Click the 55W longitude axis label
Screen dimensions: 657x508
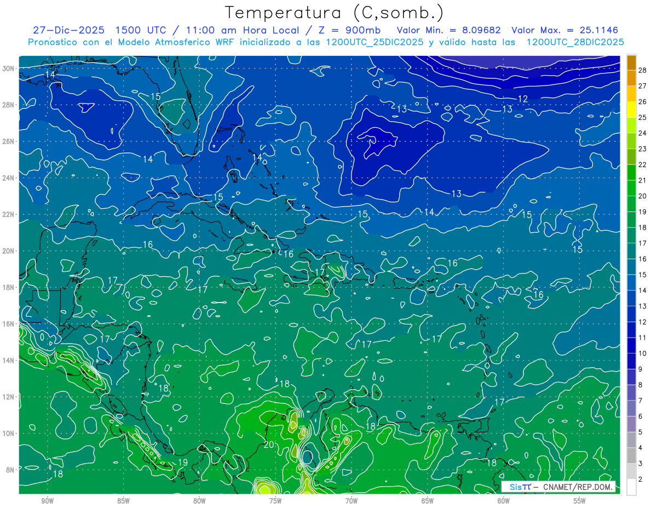580,501
